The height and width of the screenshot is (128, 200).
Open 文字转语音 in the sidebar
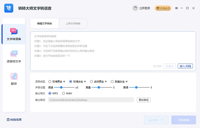(14, 34)
